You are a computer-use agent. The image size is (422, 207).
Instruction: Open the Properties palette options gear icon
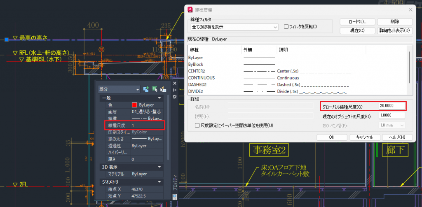point(175,96)
